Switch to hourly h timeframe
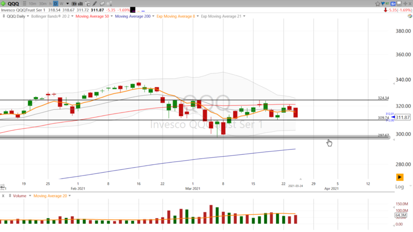Screen dimensions: 413x232 click(x=50, y=4)
